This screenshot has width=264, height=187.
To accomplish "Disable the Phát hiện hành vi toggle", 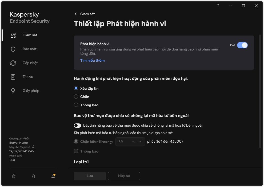I will [x=243, y=45].
